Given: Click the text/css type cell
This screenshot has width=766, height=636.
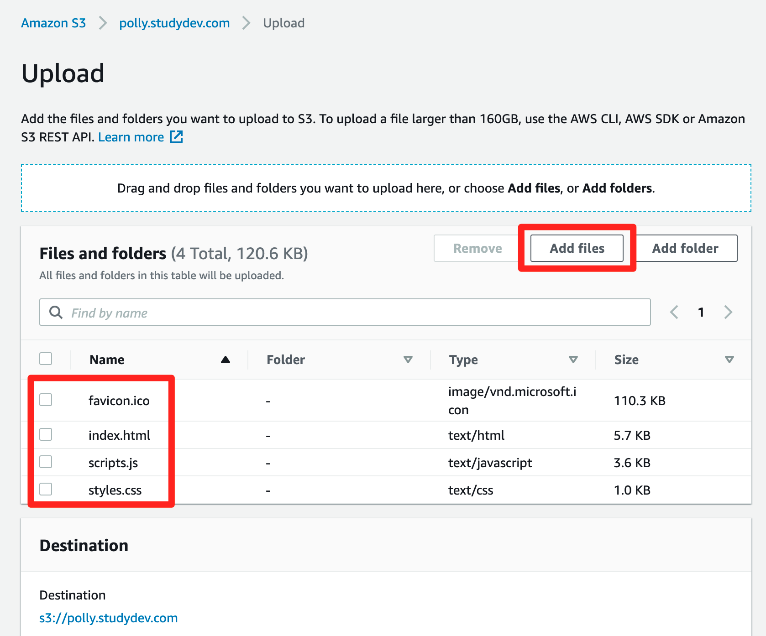Looking at the screenshot, I should (x=471, y=490).
